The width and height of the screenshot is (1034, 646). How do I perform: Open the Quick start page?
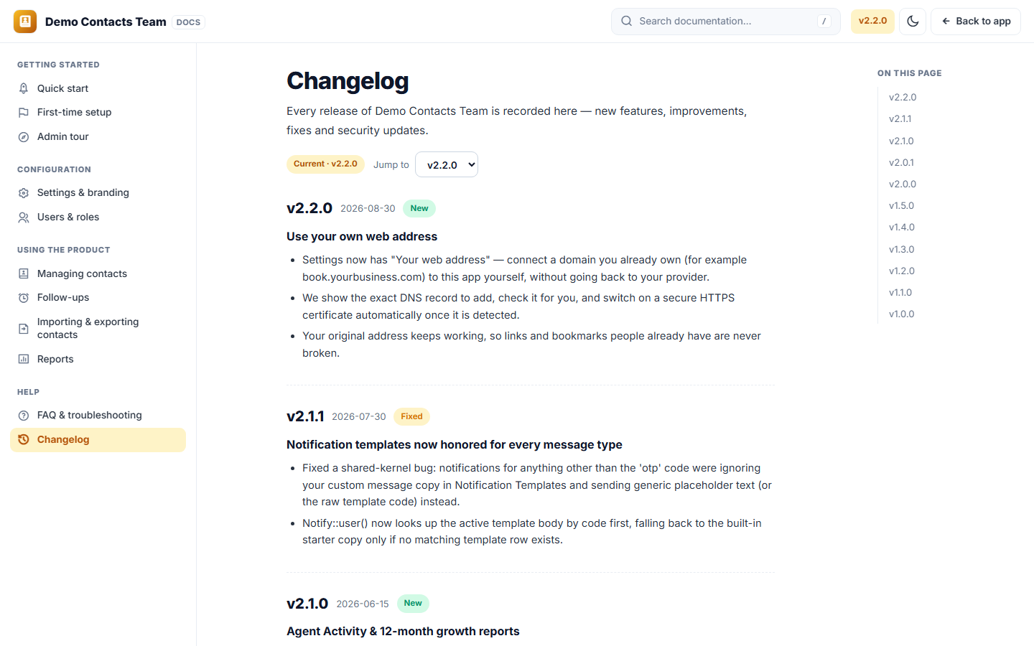pyautogui.click(x=98, y=88)
